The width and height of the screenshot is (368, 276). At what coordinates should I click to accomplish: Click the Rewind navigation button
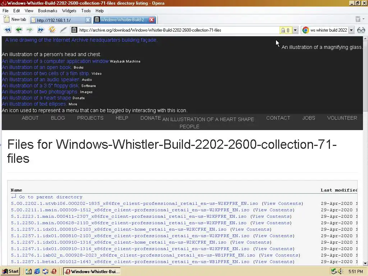pos(7,30)
